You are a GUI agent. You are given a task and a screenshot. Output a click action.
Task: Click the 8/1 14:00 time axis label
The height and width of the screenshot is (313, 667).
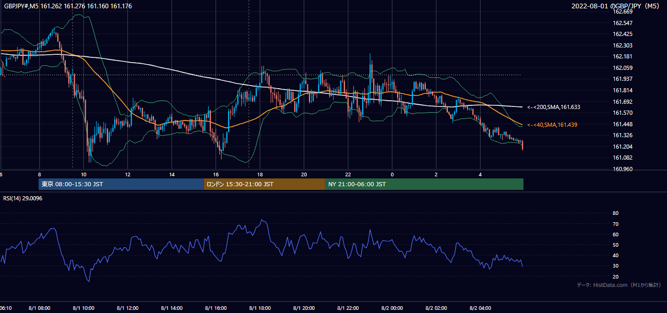click(172, 308)
